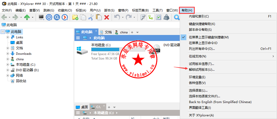This screenshot has height=119, width=277.
Task: Switch to 桌面 tab in lower pane
Action: 82,107
